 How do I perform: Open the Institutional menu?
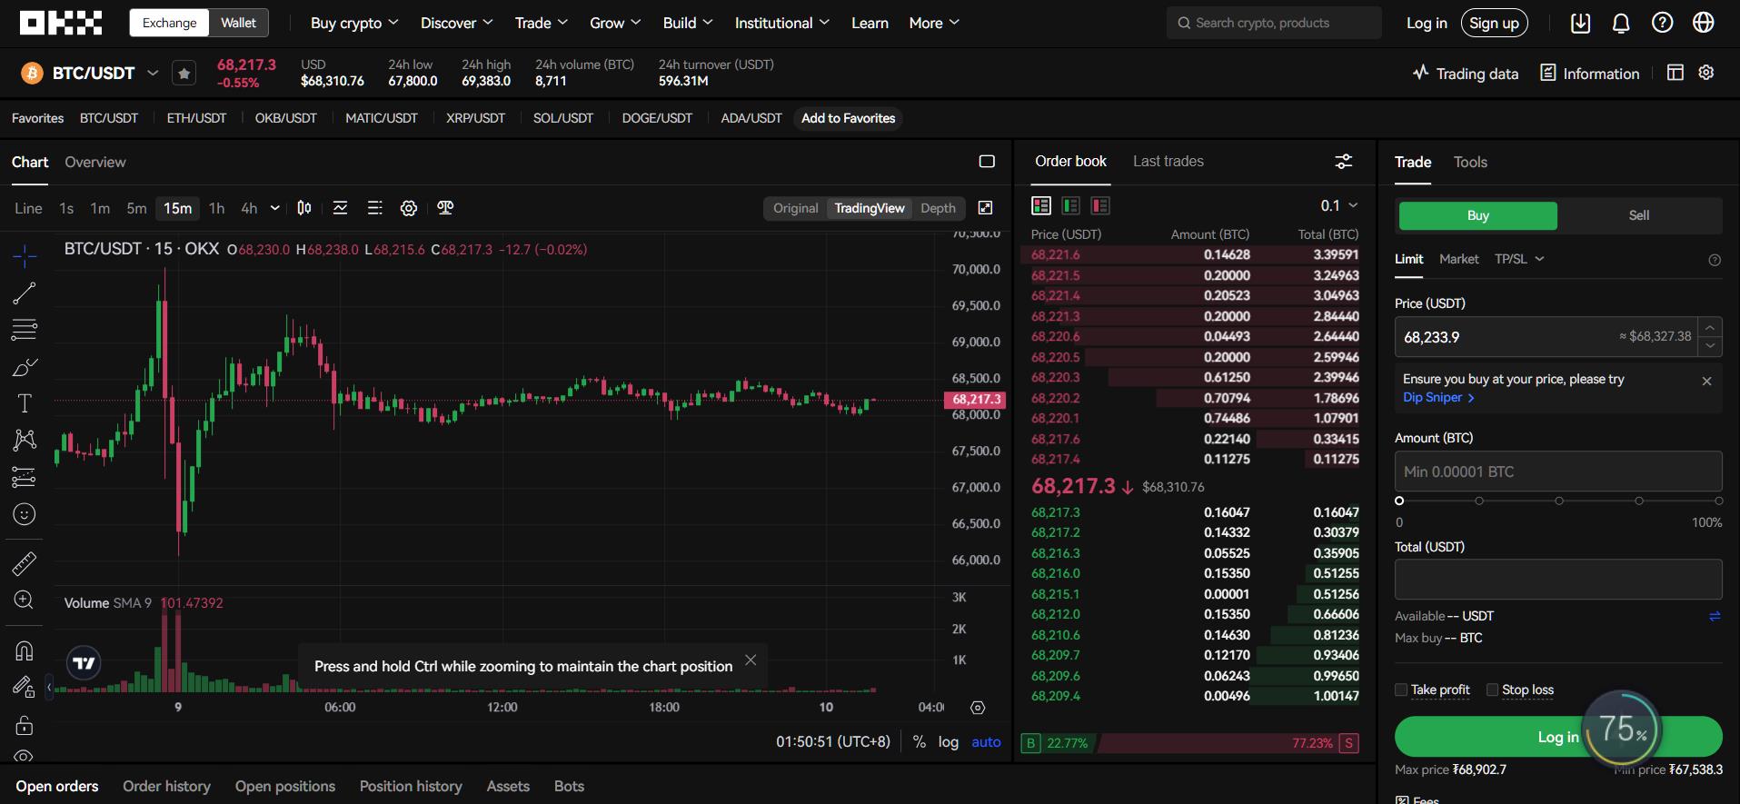coord(781,23)
